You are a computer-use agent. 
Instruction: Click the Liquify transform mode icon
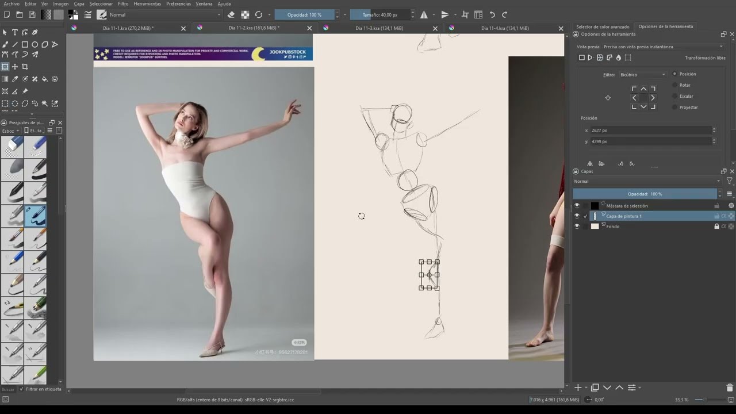click(x=619, y=57)
